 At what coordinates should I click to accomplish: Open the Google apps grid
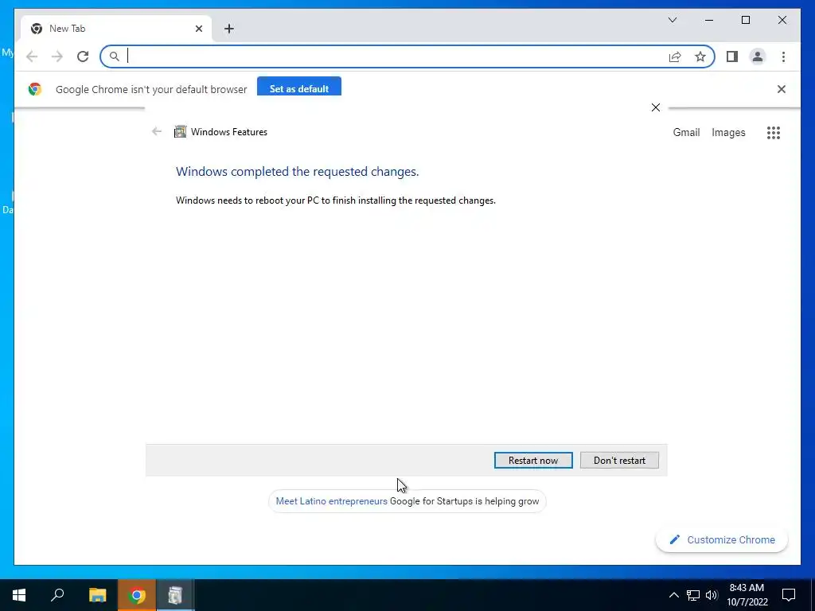[x=774, y=133]
